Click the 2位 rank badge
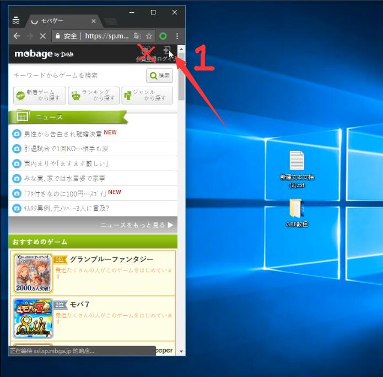The width and height of the screenshot is (383, 377). tap(60, 305)
